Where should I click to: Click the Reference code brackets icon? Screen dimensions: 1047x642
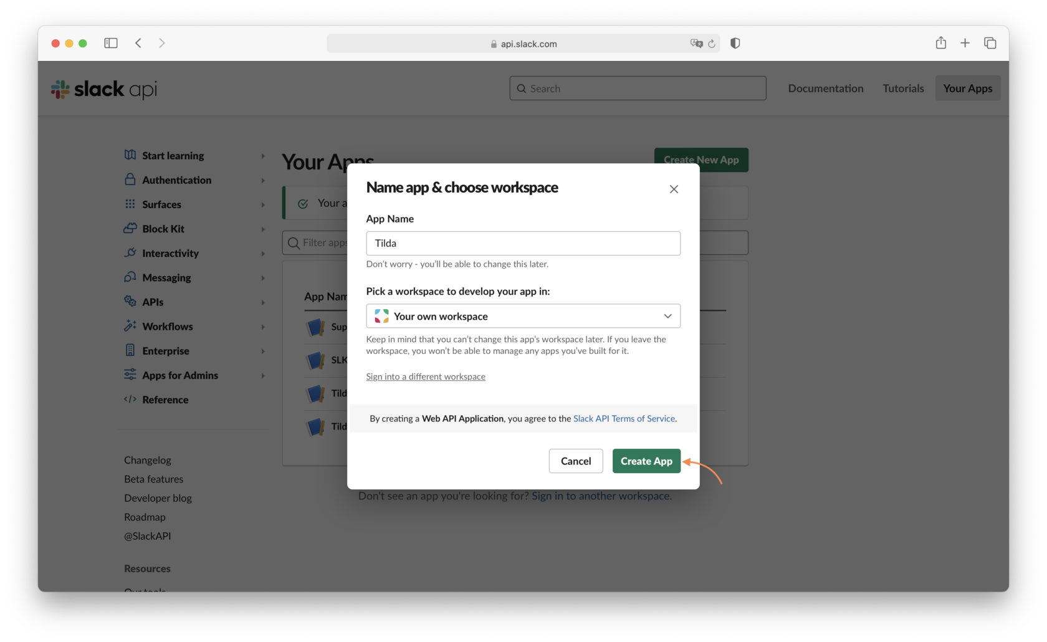(x=130, y=399)
